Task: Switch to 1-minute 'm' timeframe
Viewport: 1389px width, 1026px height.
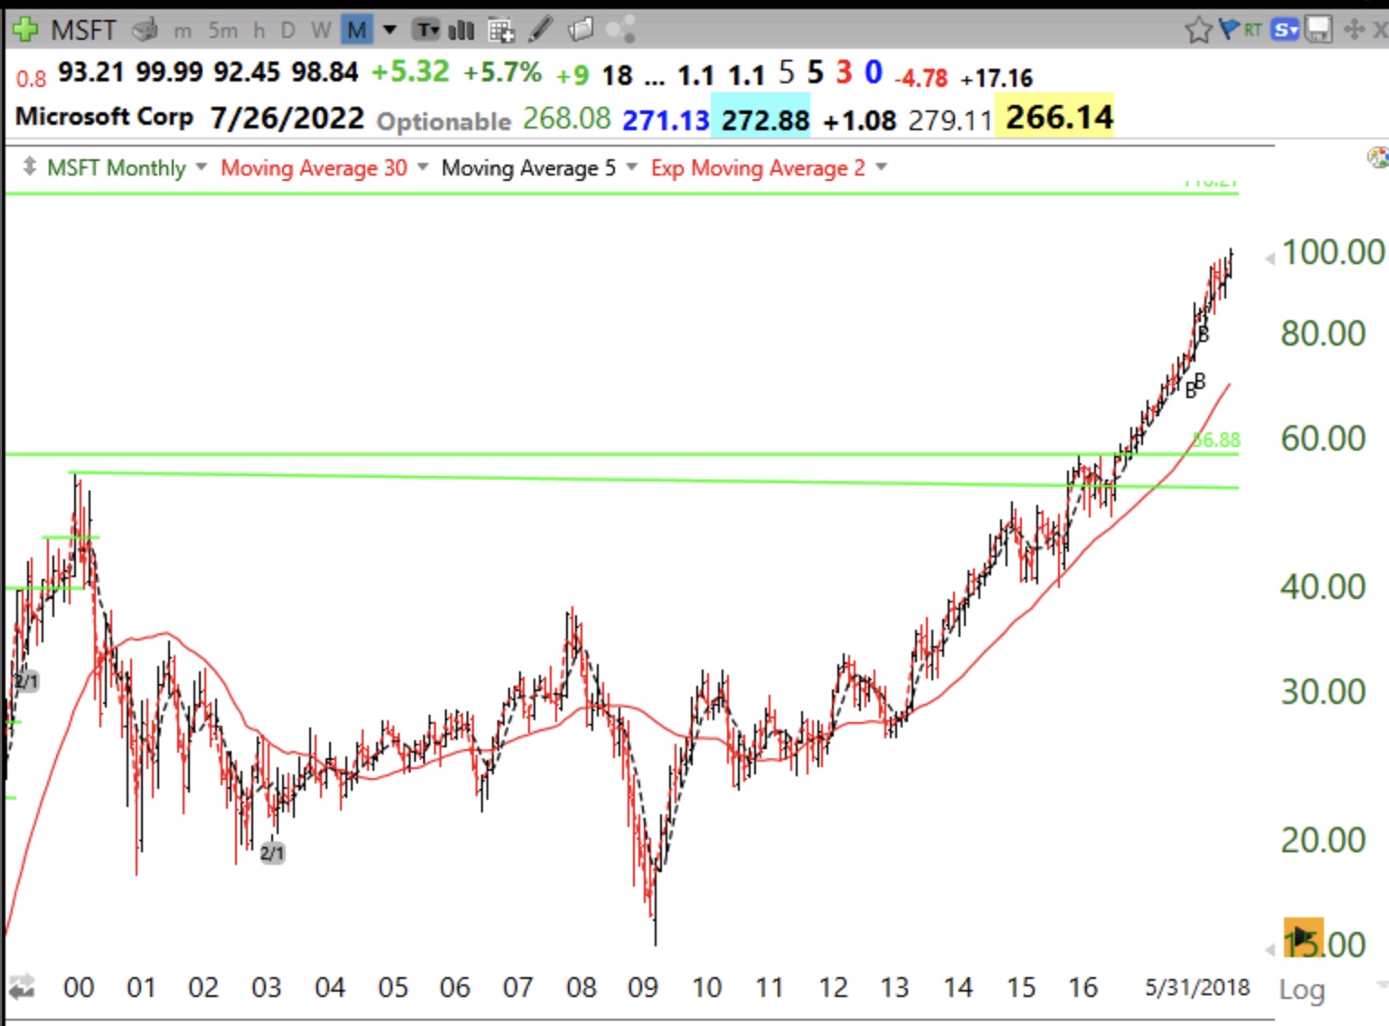Action: coord(183,31)
